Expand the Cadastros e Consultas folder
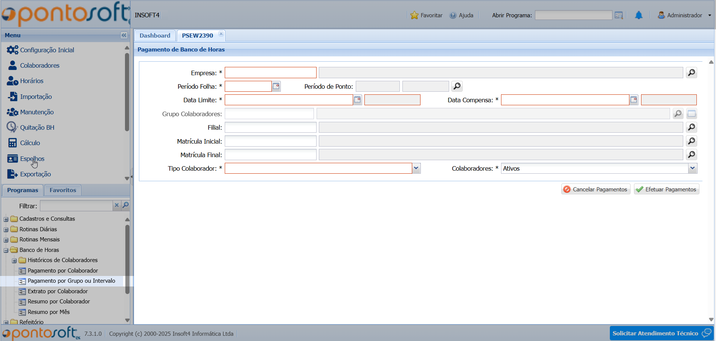Viewport: 716px width, 341px height. (6, 219)
